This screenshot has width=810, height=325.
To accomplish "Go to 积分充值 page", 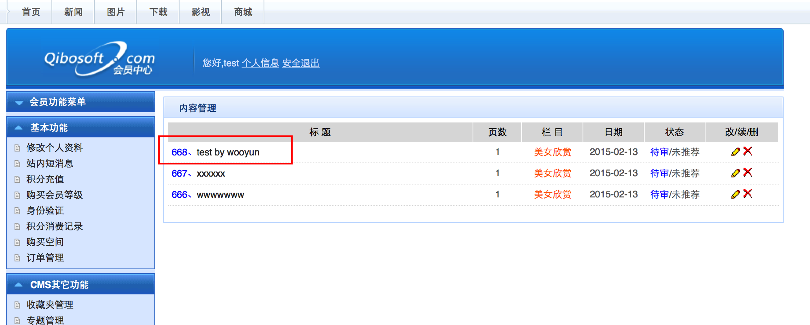I will click(x=45, y=179).
